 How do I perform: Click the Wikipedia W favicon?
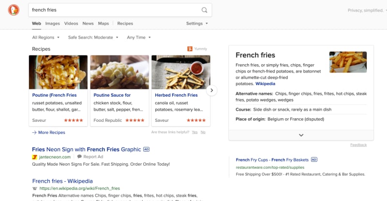(35, 188)
